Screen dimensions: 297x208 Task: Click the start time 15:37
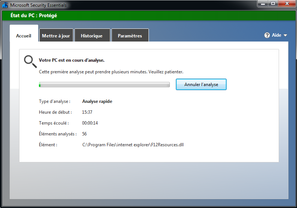[x=87, y=112]
